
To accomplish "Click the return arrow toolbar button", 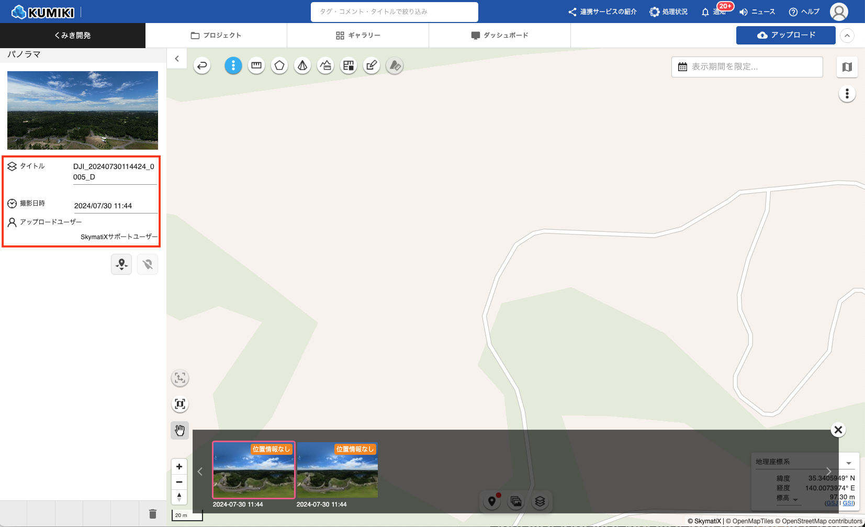I will [x=202, y=65].
